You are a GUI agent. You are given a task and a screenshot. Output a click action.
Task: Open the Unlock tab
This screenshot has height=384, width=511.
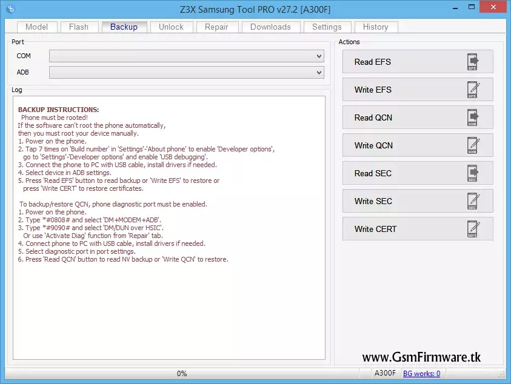172,27
